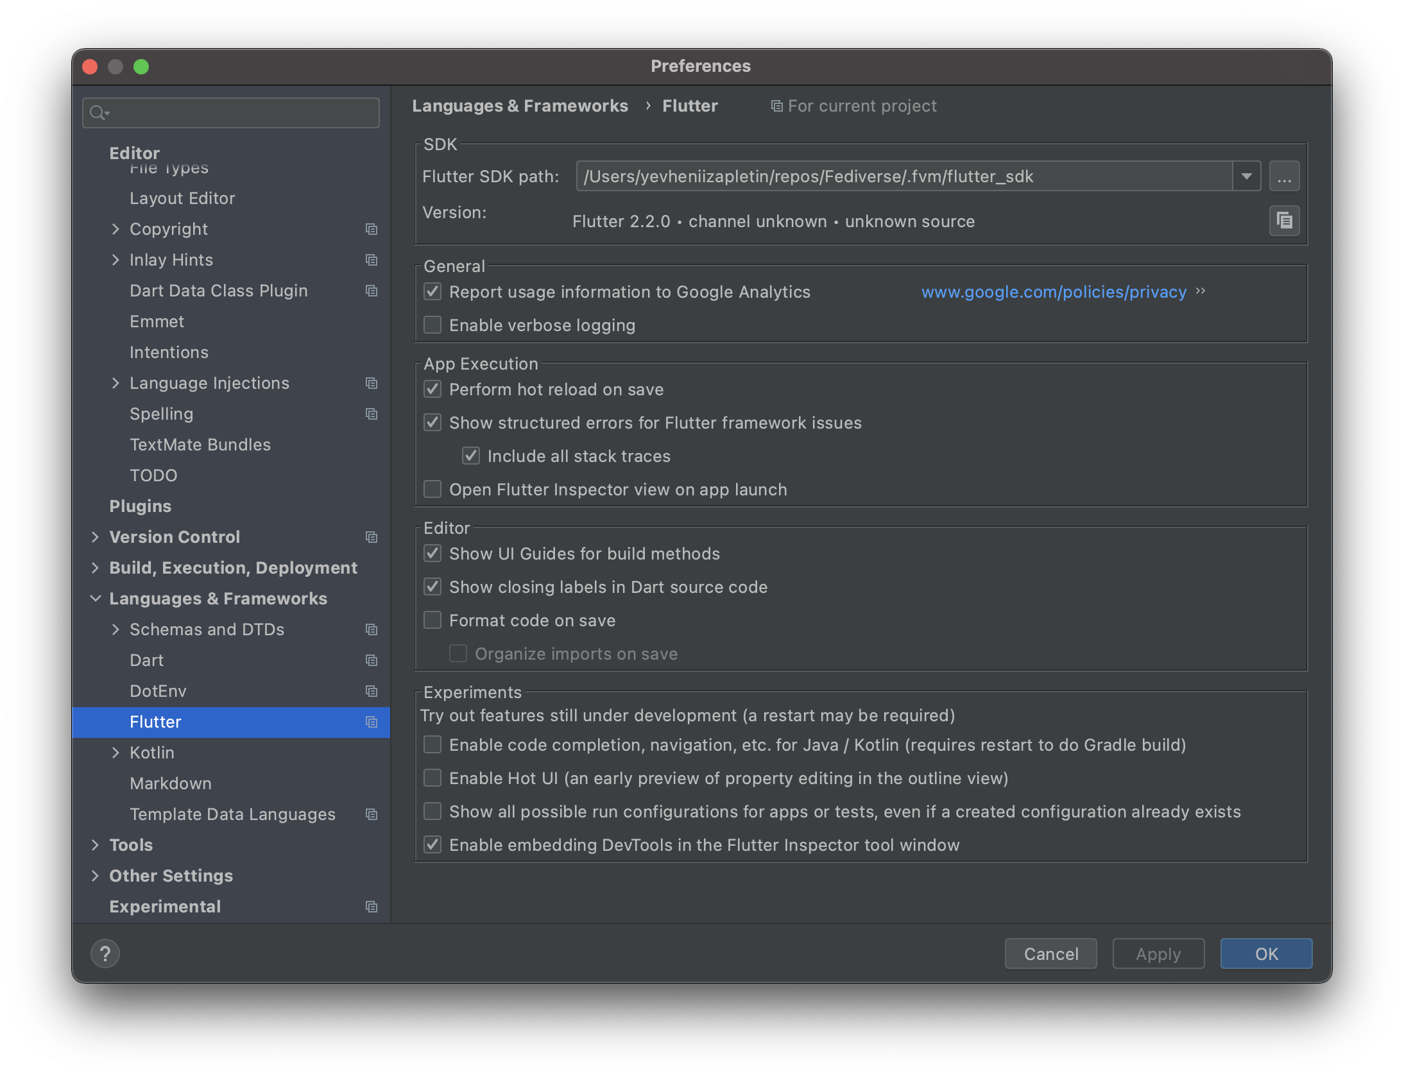
Task: Click the search magnifier icon in settings search
Action: tap(98, 113)
